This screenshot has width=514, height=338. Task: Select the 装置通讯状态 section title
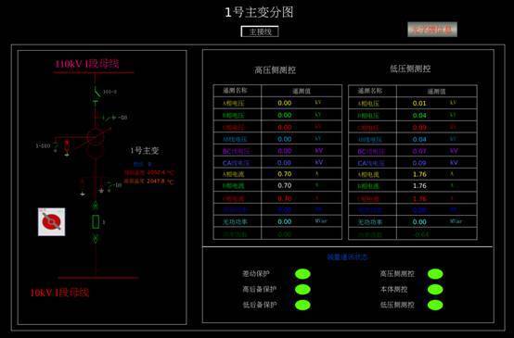click(x=348, y=257)
